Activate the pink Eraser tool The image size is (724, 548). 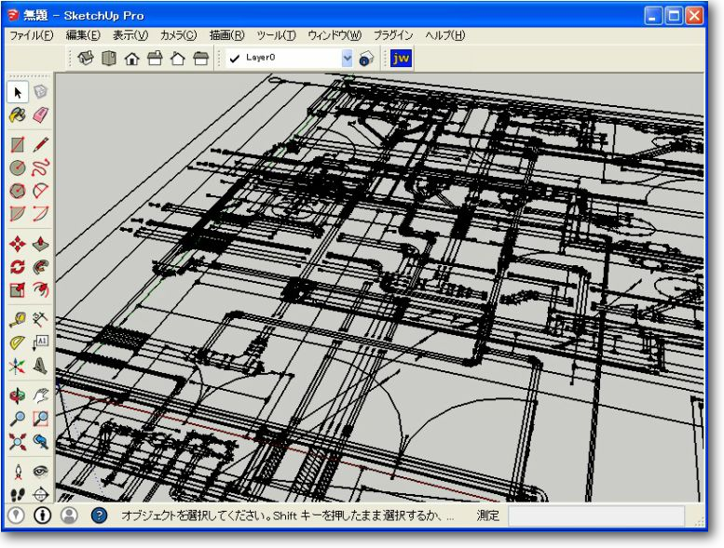[x=41, y=115]
